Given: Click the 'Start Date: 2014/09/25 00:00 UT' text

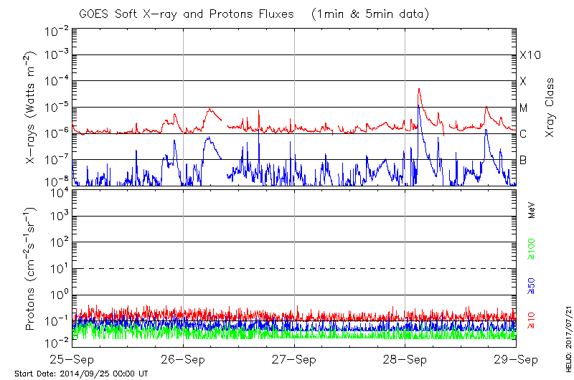Looking at the screenshot, I should [x=81, y=374].
